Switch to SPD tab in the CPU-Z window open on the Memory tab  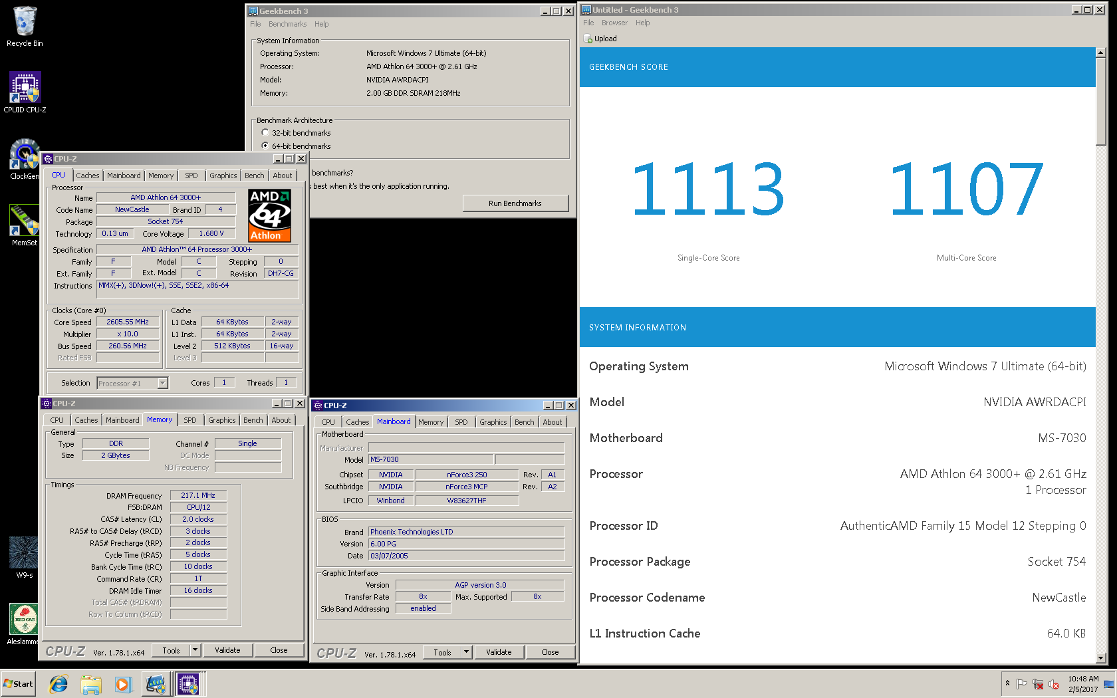190,420
